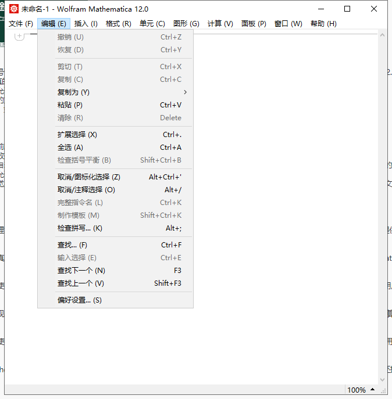Select 扩展选择 (X) menu item
The width and height of the screenshot is (392, 399).
click(x=116, y=135)
